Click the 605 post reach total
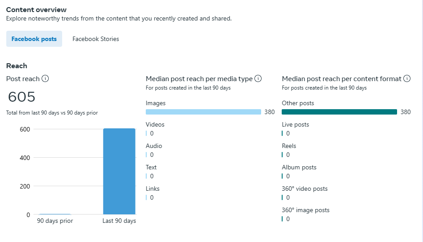The height and width of the screenshot is (242, 423). [x=21, y=97]
